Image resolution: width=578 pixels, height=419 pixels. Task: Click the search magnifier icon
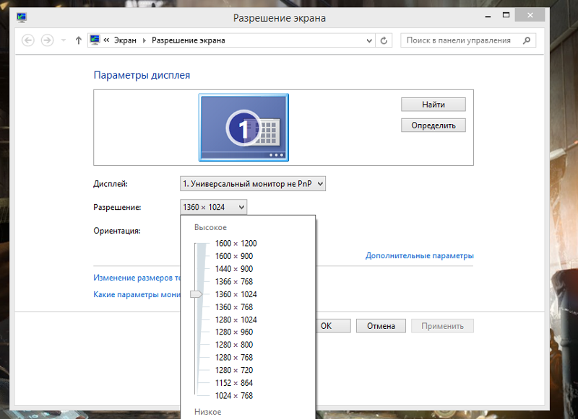click(x=527, y=40)
